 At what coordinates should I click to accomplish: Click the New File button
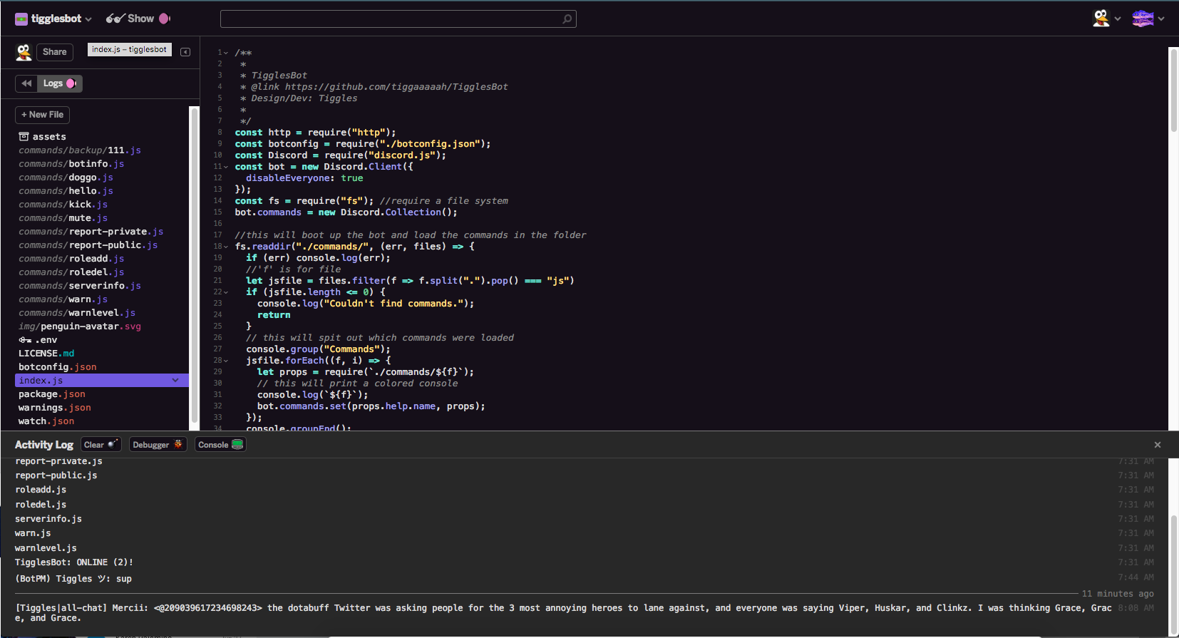coord(42,115)
